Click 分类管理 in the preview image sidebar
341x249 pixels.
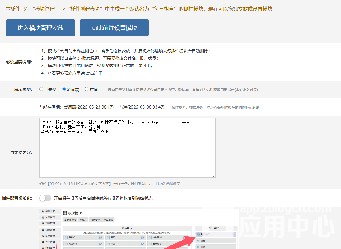click(50, 230)
